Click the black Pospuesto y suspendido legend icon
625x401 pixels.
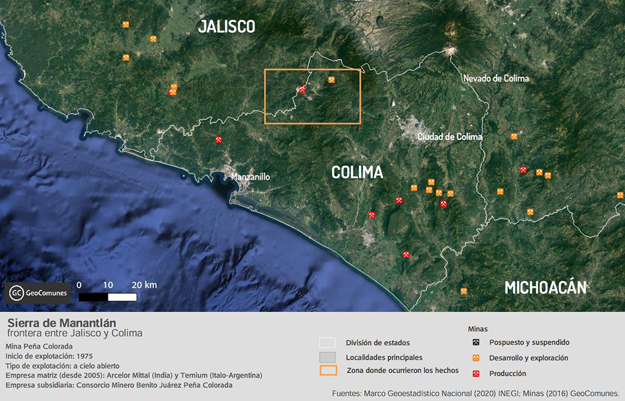(x=476, y=343)
